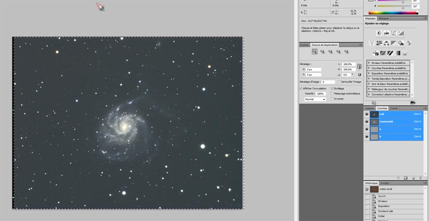Select the Color Balance scales icon
The height and width of the screenshot is (221, 429).
click(386, 43)
